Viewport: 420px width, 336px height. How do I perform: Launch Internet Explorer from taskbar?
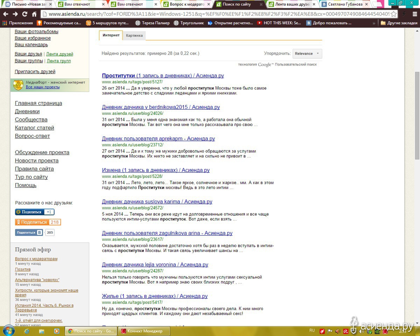tap(26, 331)
